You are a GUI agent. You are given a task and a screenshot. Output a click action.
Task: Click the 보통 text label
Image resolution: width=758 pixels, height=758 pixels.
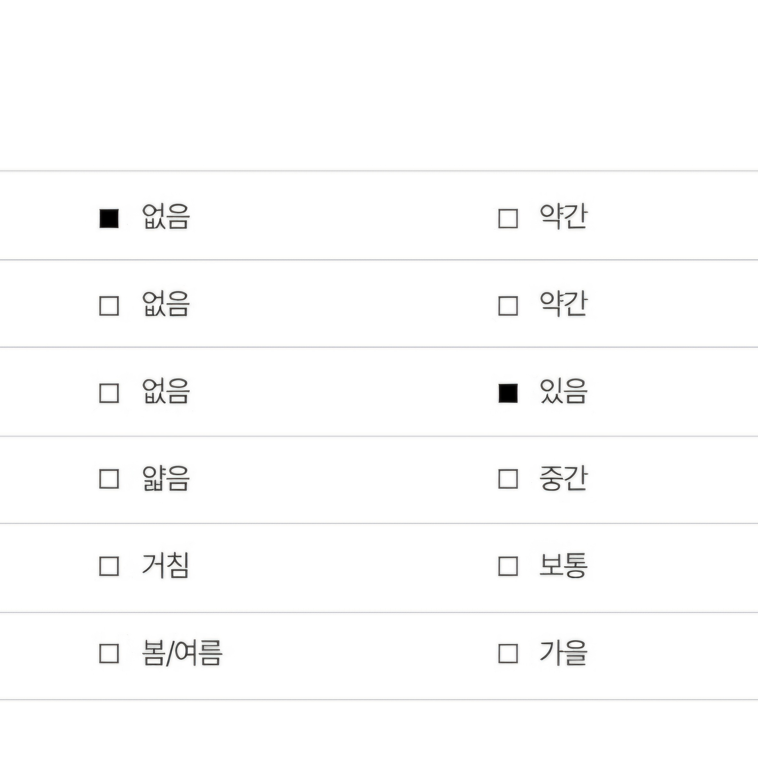[x=563, y=565]
